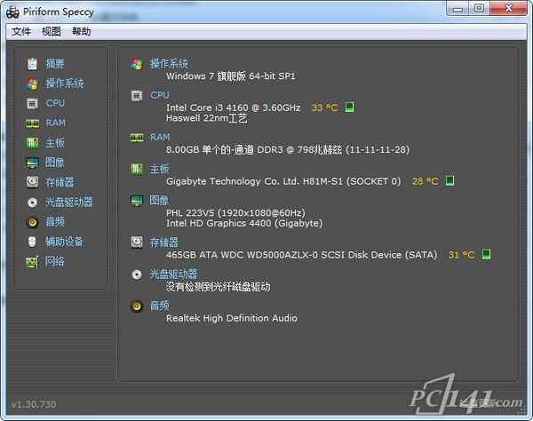Screen dimensions: 533x421
Task: Click the 摘要 clipboard icon in sidebar
Action: (x=32, y=64)
